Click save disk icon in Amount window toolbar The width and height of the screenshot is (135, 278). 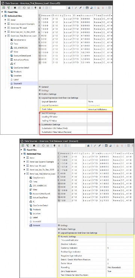click(x=47, y=146)
